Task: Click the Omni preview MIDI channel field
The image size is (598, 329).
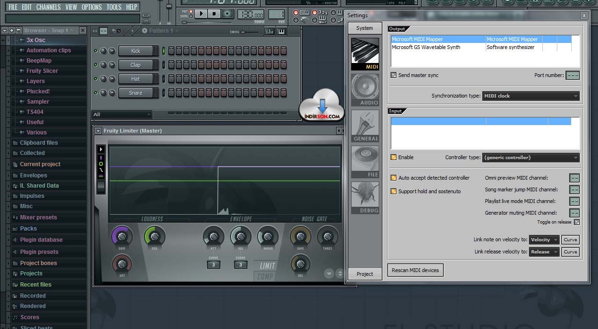Action: (575, 178)
